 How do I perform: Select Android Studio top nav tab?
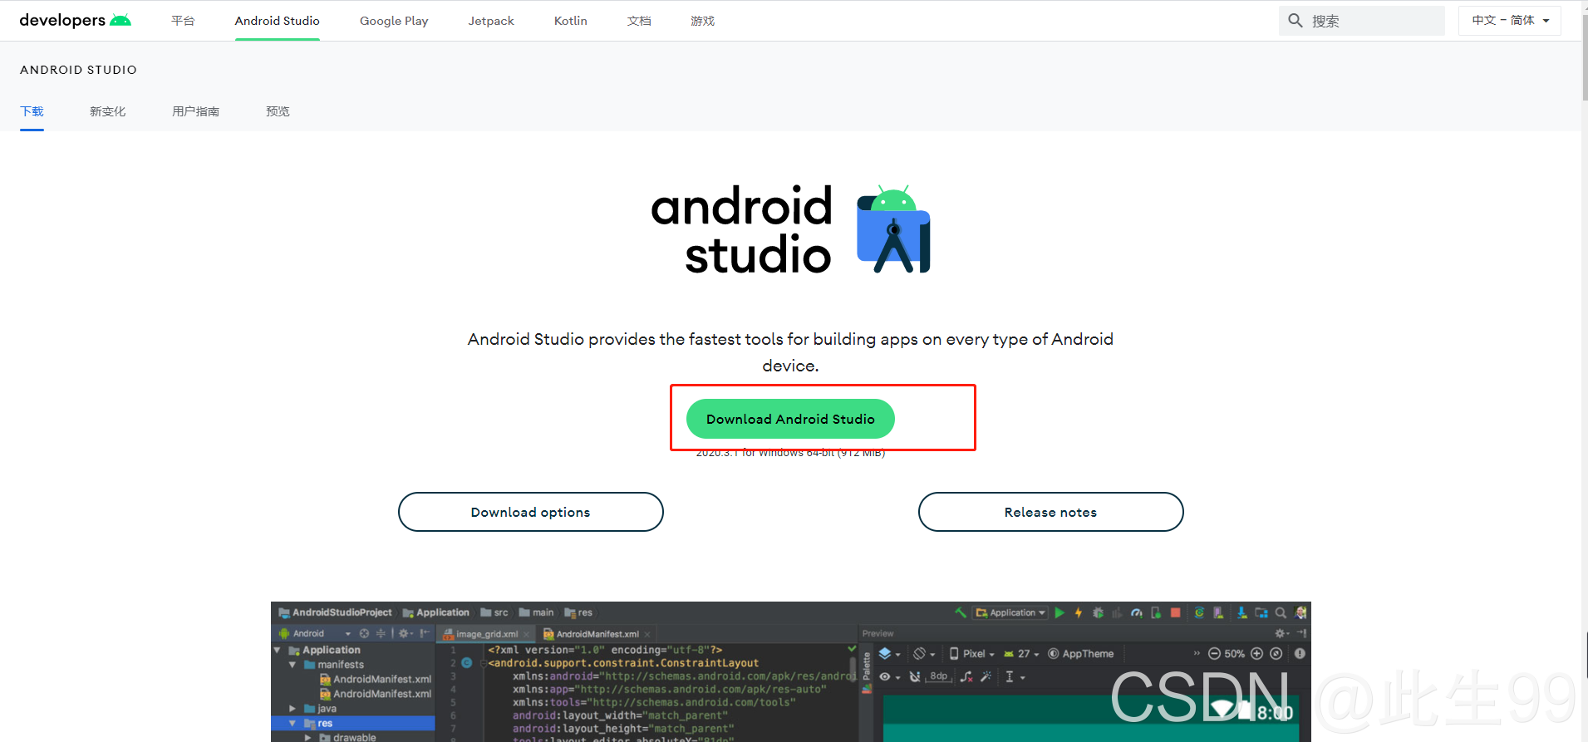click(277, 21)
